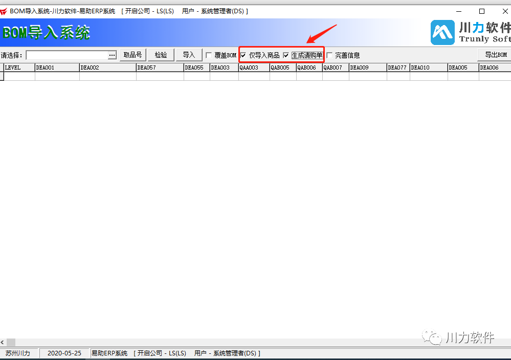Click the 导入 button
Image resolution: width=511 pixels, height=360 pixels.
[189, 55]
